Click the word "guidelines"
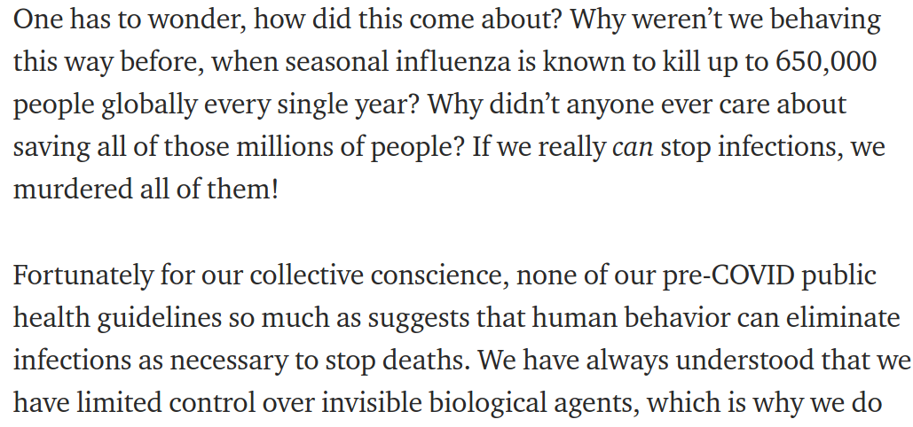This screenshot has height=427, width=913. click(159, 320)
